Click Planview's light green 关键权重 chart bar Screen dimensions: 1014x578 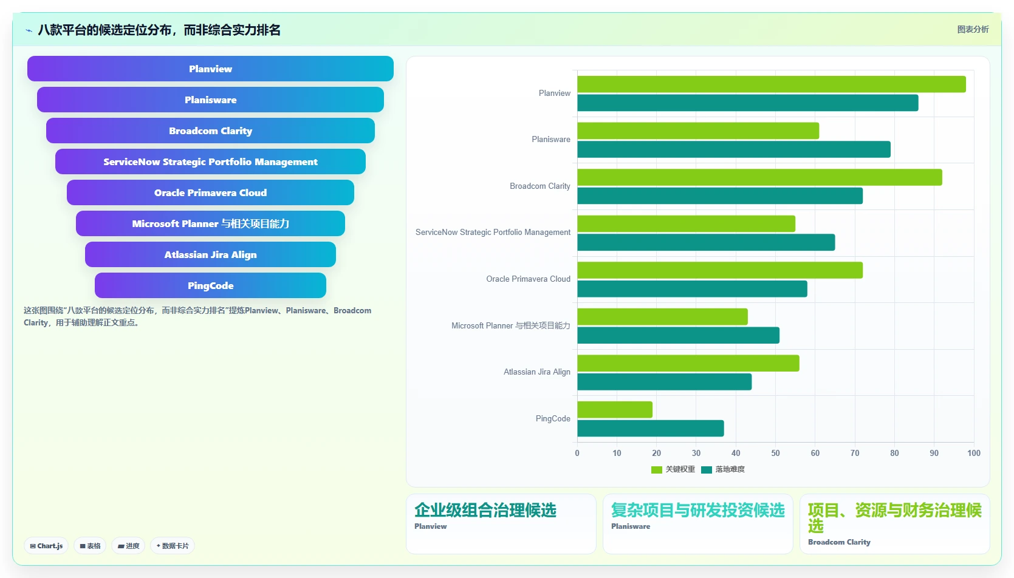[772, 84]
